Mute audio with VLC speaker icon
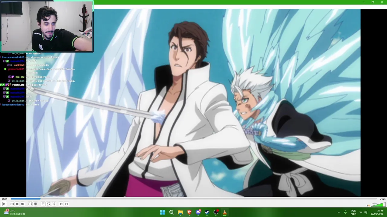The image size is (387, 217). (368, 205)
